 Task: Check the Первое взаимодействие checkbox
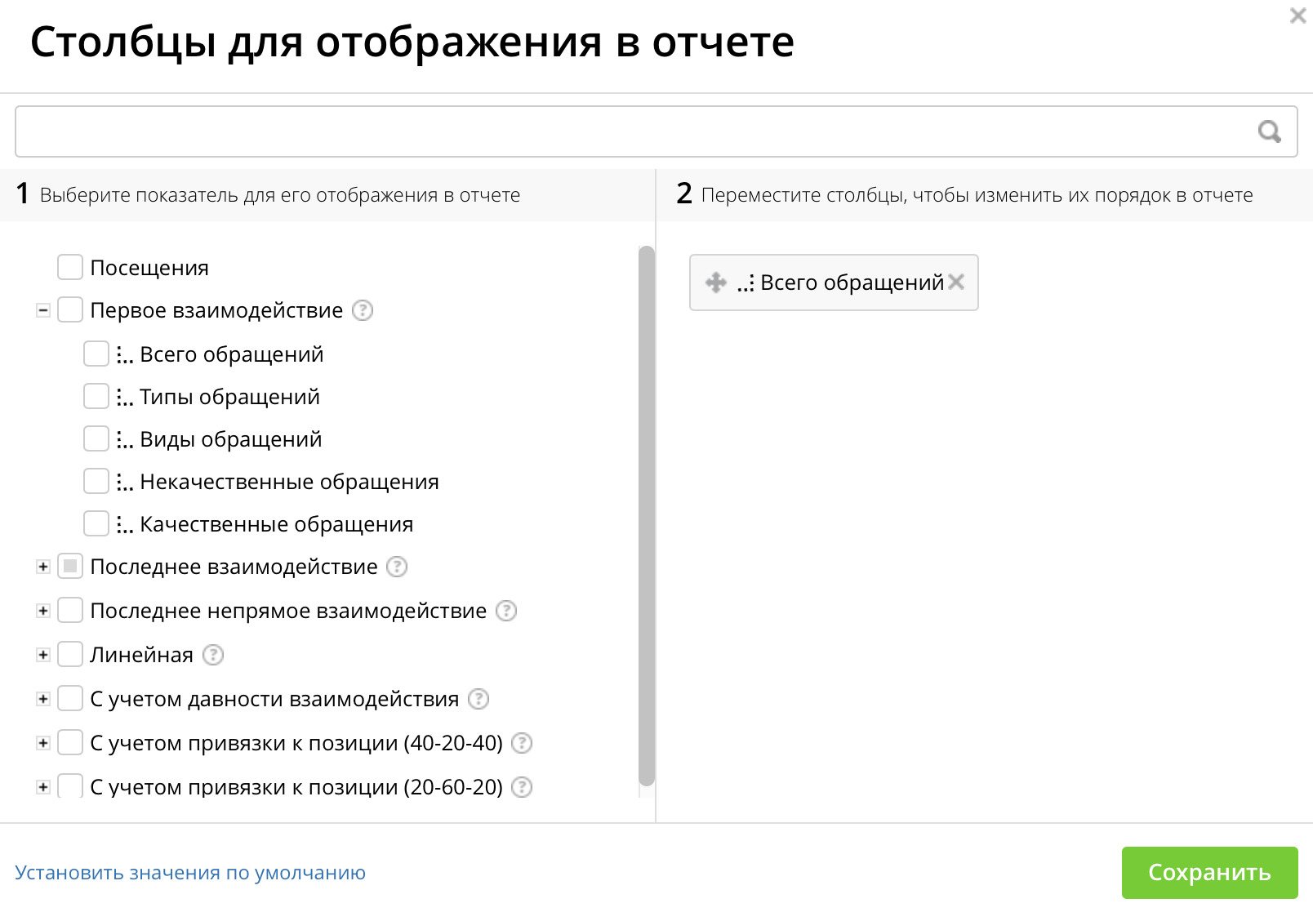[x=70, y=309]
